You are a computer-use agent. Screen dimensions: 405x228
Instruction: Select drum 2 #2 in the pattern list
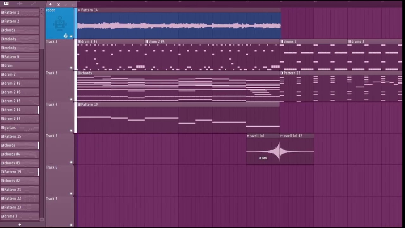20,83
